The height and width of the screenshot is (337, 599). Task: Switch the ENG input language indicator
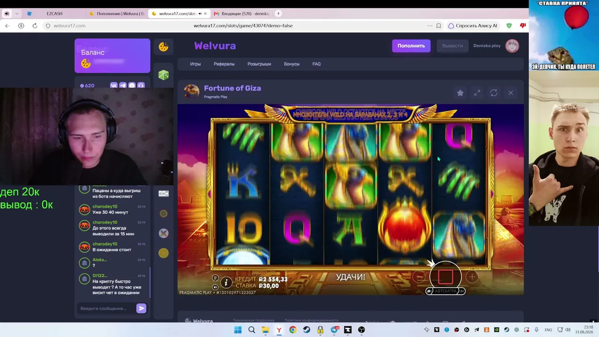pos(548,330)
